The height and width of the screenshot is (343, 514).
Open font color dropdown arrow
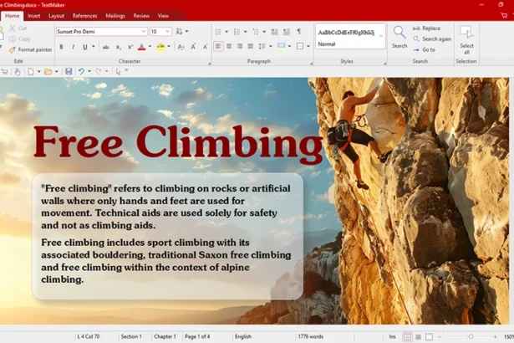150,47
